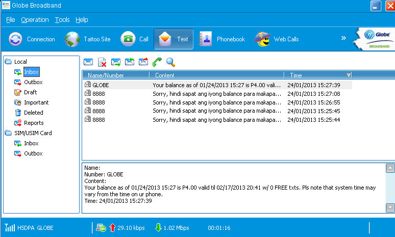
Task: Select 8888 message at 15:26:55
Action: click(217, 102)
